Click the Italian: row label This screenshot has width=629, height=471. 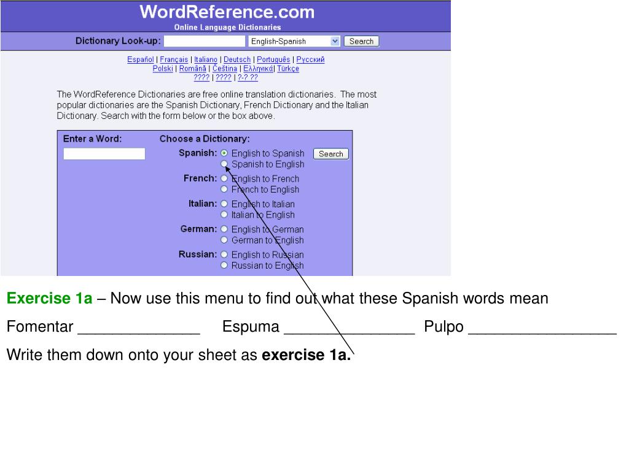pyautogui.click(x=203, y=204)
